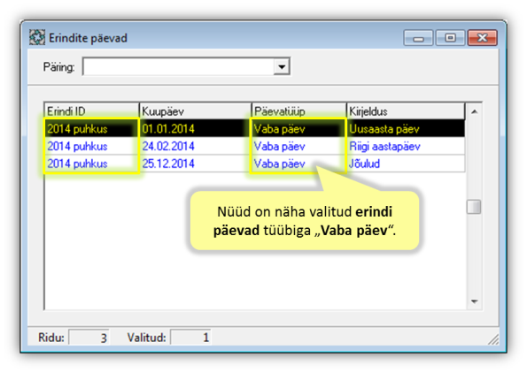Screen dimensions: 527x373
Task: Click the Päevatüüp column header
Action: pos(298,111)
